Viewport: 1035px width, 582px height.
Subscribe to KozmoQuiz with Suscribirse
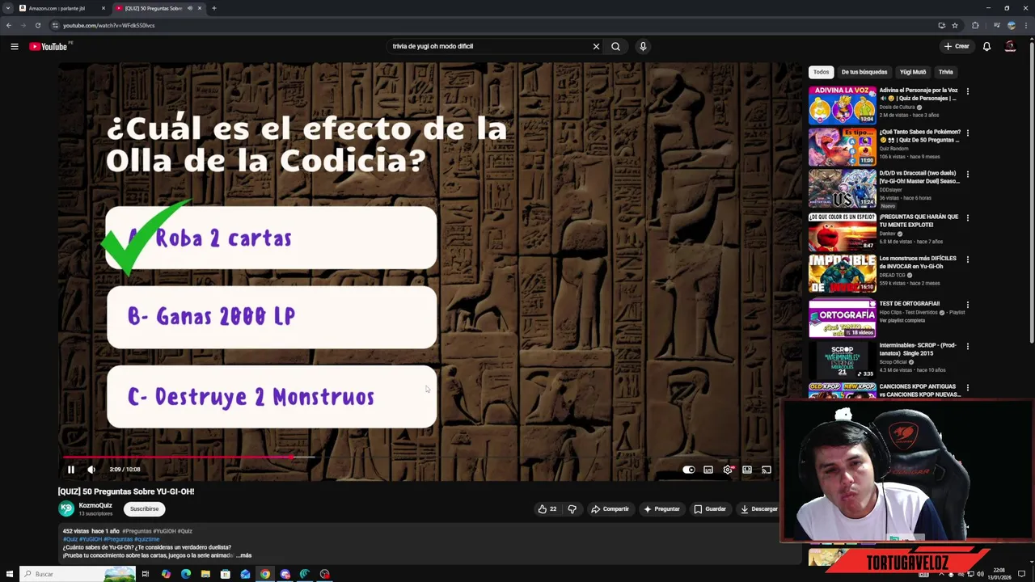(145, 508)
